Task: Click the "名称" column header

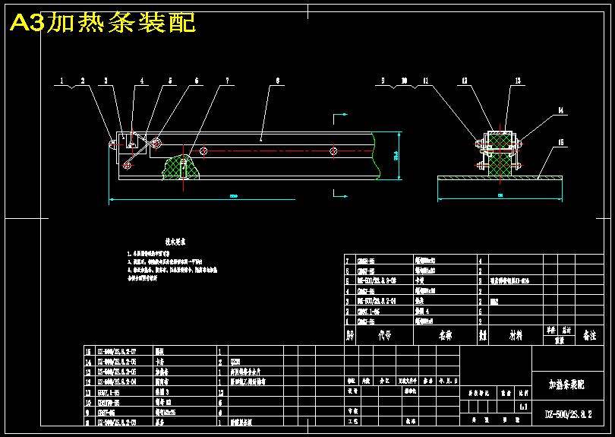Action: (445, 336)
